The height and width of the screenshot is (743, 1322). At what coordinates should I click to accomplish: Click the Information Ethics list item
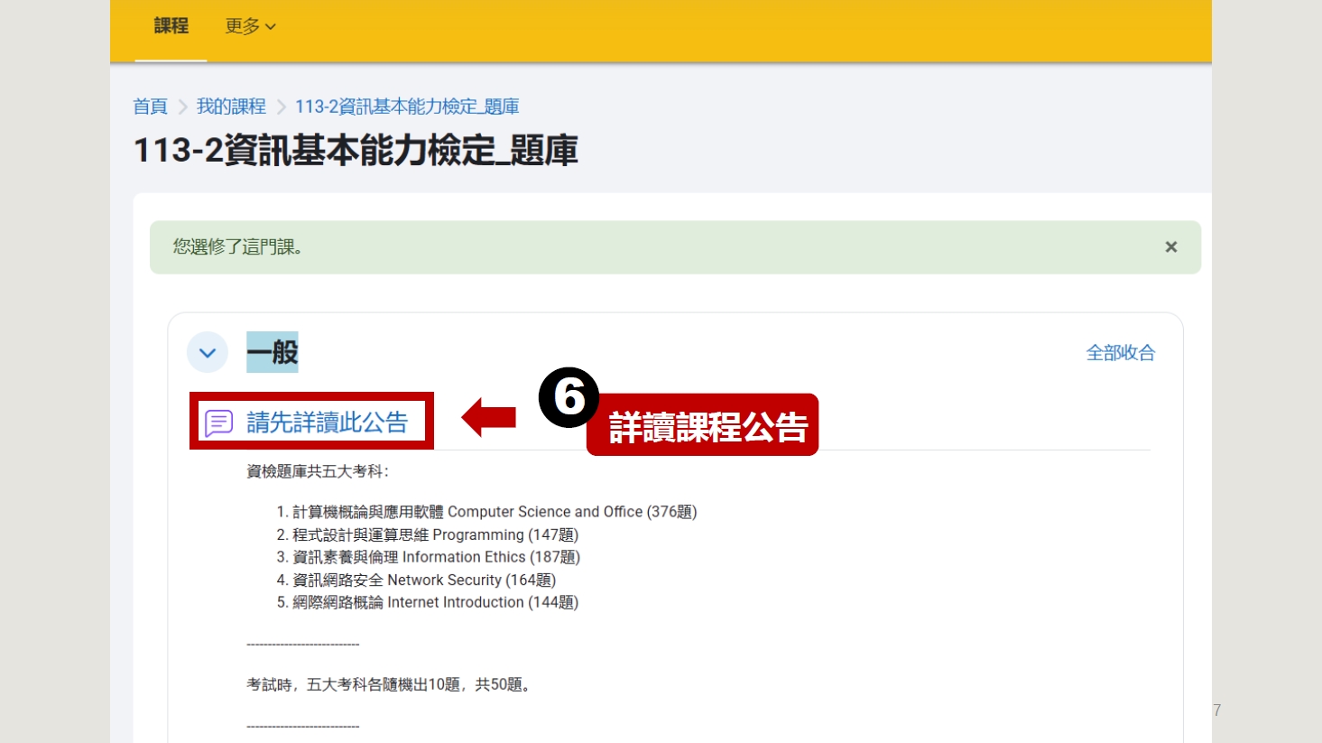point(435,557)
